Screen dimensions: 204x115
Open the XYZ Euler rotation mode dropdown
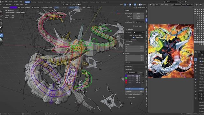(x=135, y=63)
